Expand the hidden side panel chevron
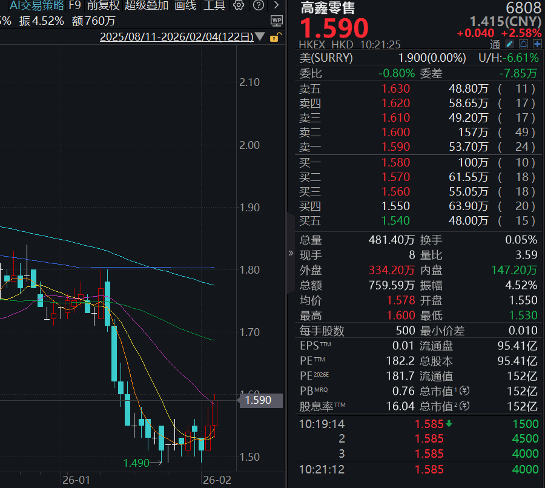Viewport: 545px width, 488px height. [x=291, y=252]
